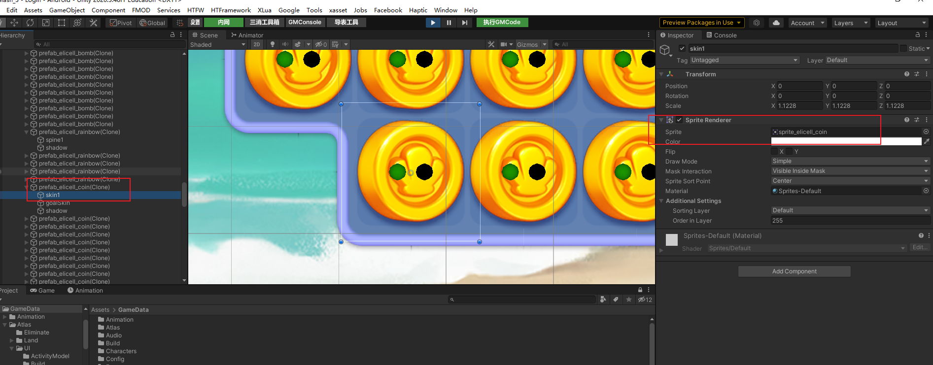The height and width of the screenshot is (365, 933).
Task: Switch to the Game tab
Action: point(42,290)
